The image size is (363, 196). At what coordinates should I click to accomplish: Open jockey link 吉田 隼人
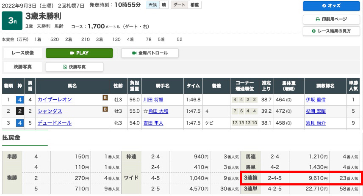[153, 123]
